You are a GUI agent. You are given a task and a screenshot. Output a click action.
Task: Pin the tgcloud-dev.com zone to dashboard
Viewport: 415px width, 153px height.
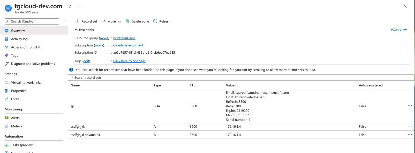point(70,6)
